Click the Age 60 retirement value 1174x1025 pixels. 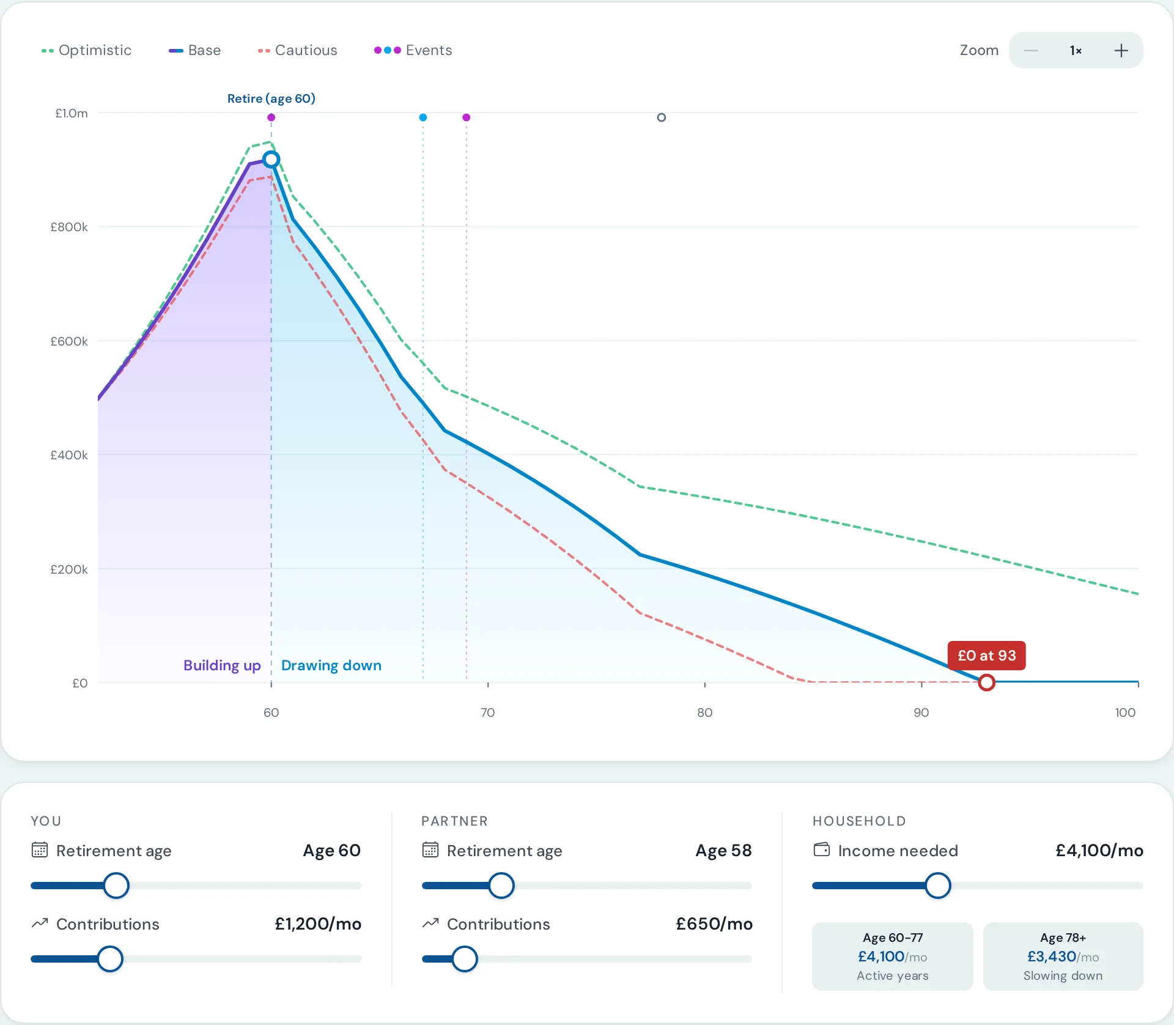tap(332, 851)
